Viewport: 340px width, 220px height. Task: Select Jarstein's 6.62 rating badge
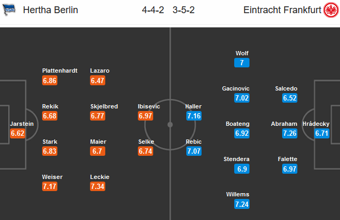[x=18, y=134]
